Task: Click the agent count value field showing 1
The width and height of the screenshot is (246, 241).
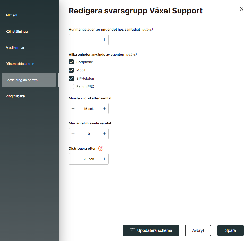Action: pyautogui.click(x=89, y=40)
